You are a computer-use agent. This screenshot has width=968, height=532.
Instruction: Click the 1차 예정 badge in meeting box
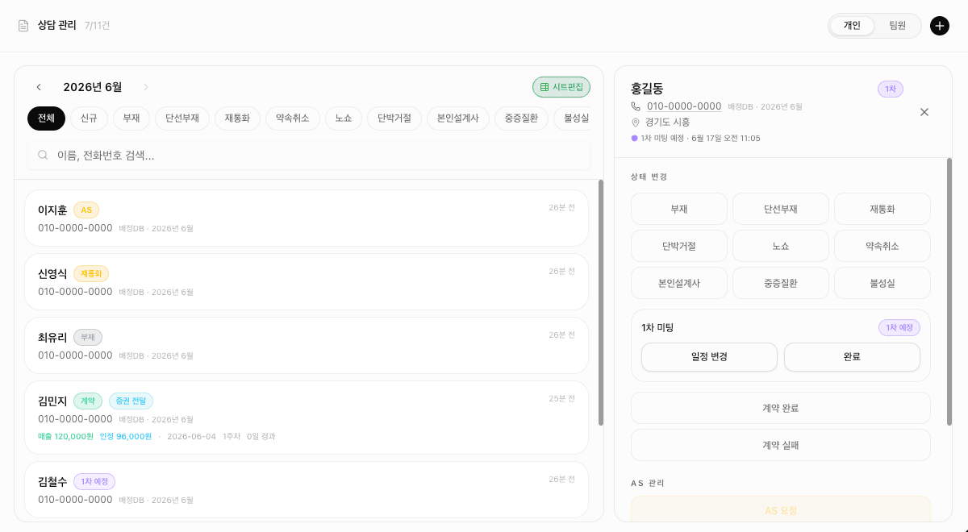pyautogui.click(x=899, y=327)
